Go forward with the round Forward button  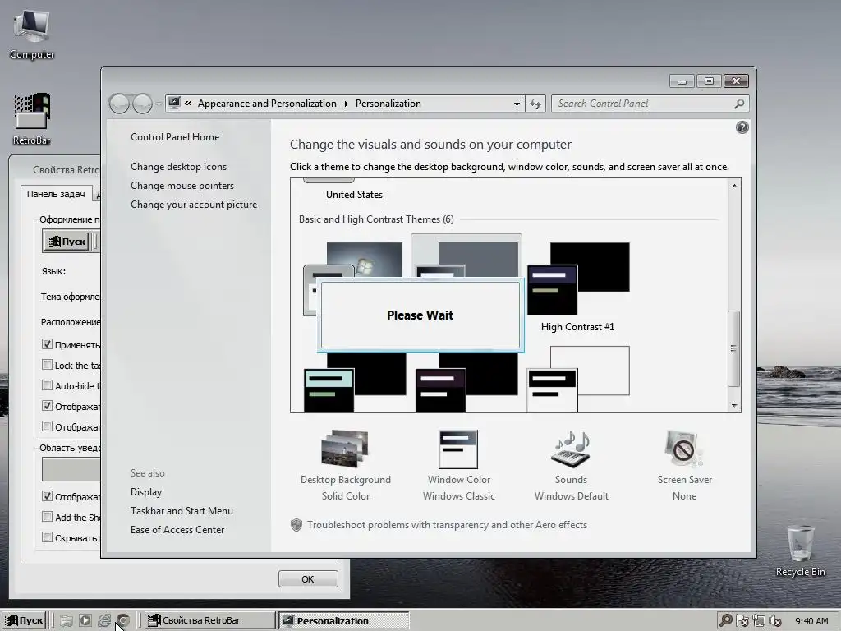coord(142,104)
